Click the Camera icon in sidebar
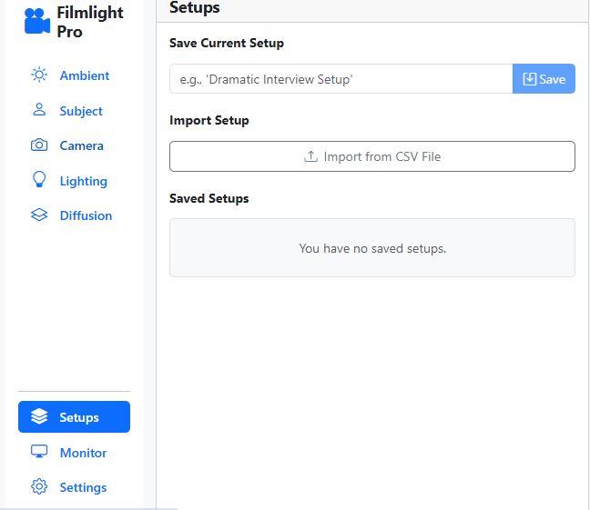Screen dimensions: 590x510 tap(39, 145)
